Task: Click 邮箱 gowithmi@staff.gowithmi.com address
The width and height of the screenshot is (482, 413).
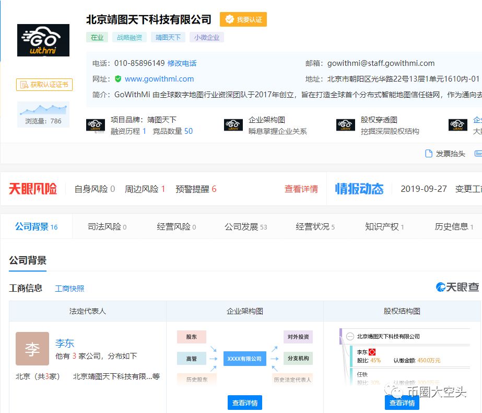Action: coord(381,63)
